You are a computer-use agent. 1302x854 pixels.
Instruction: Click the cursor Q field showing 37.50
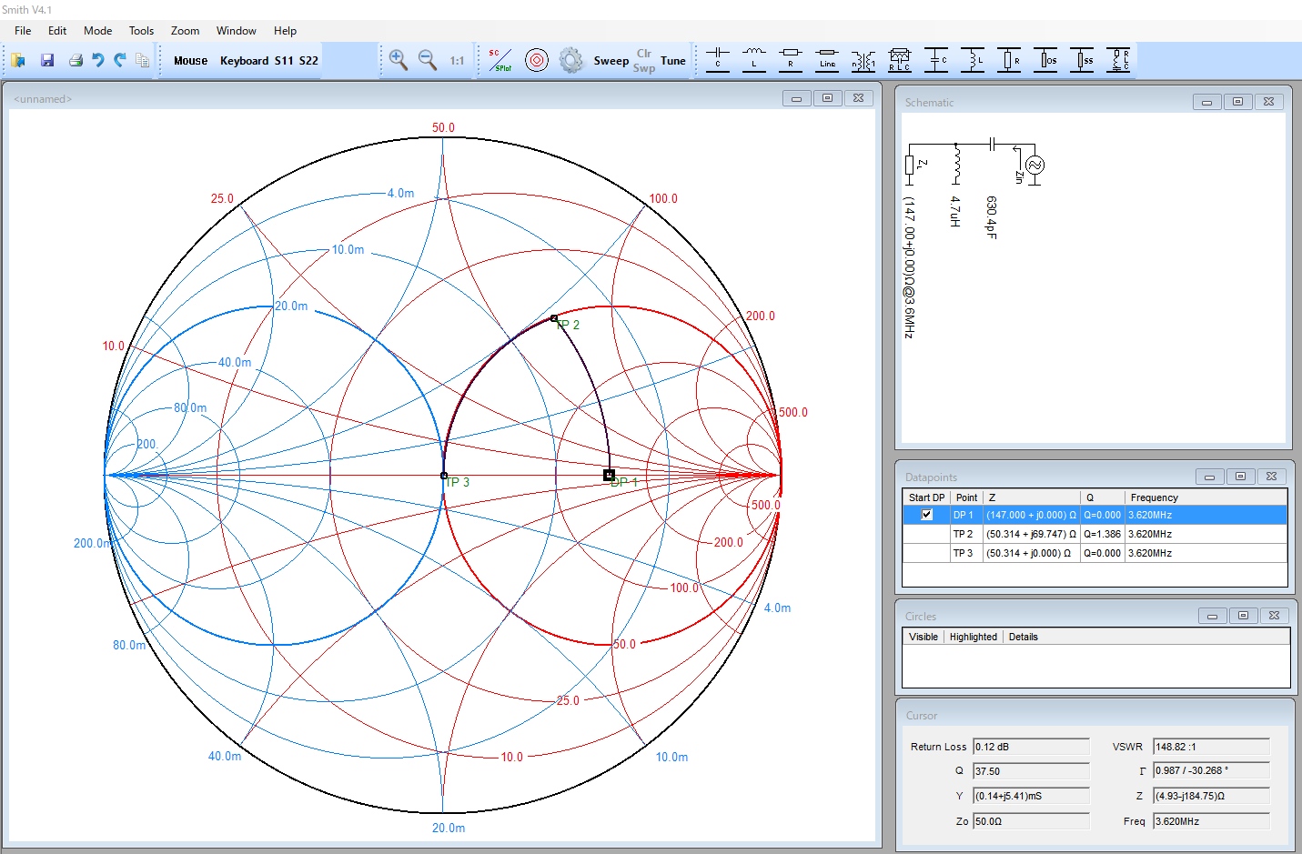pos(1031,771)
